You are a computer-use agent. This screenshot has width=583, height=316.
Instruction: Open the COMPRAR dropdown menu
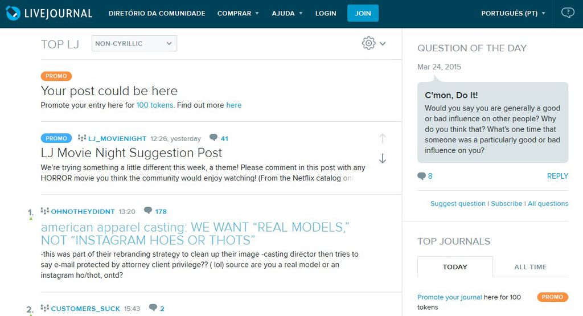click(238, 14)
